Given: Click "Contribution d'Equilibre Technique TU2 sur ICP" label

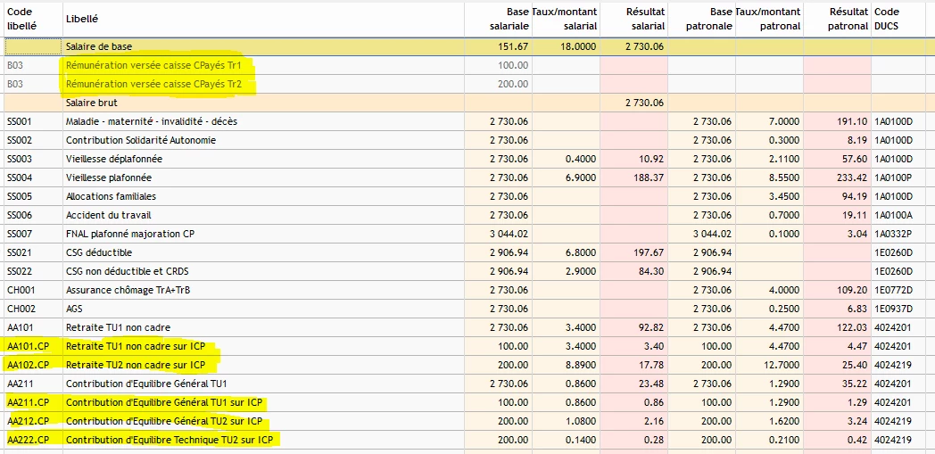Looking at the screenshot, I should (170, 440).
